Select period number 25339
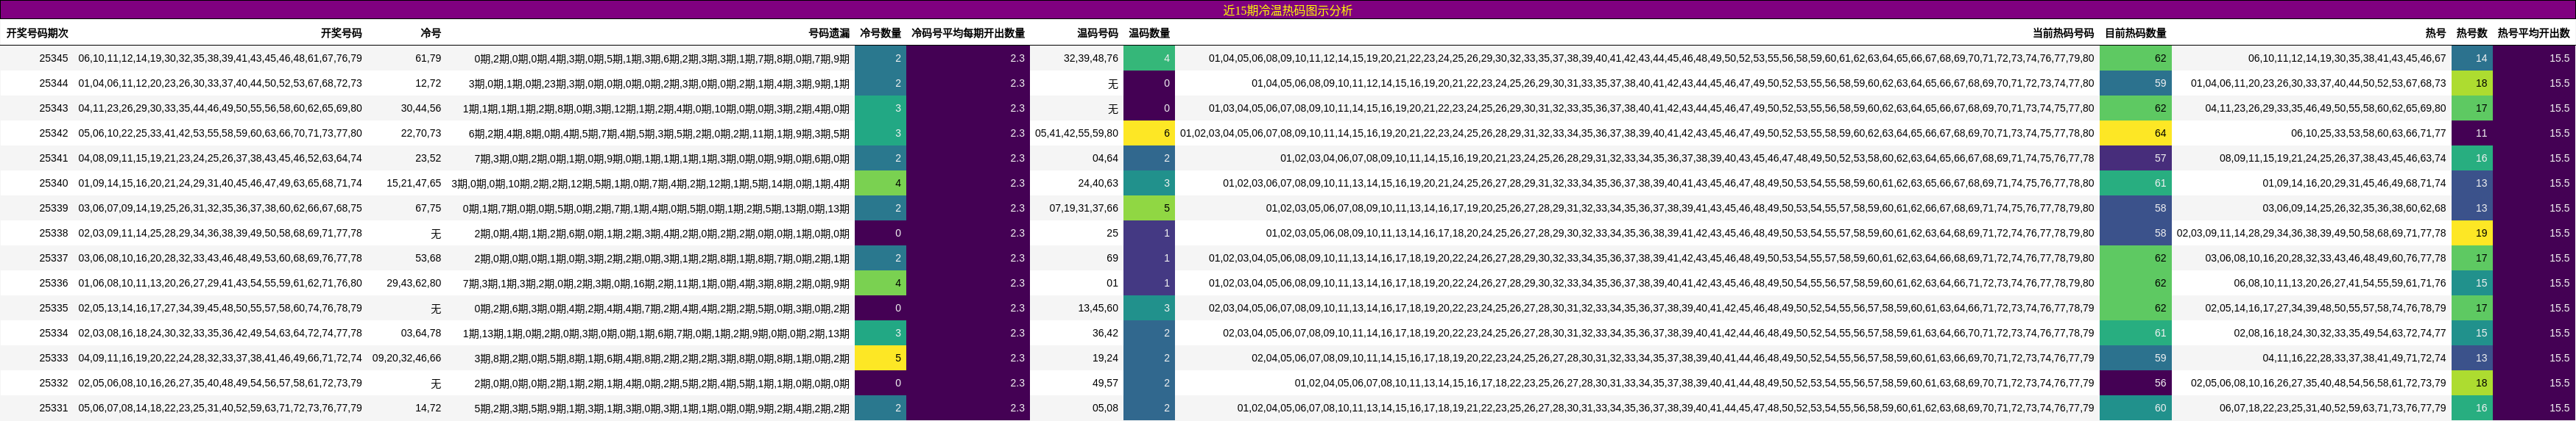The height and width of the screenshot is (421, 2576). pos(54,207)
